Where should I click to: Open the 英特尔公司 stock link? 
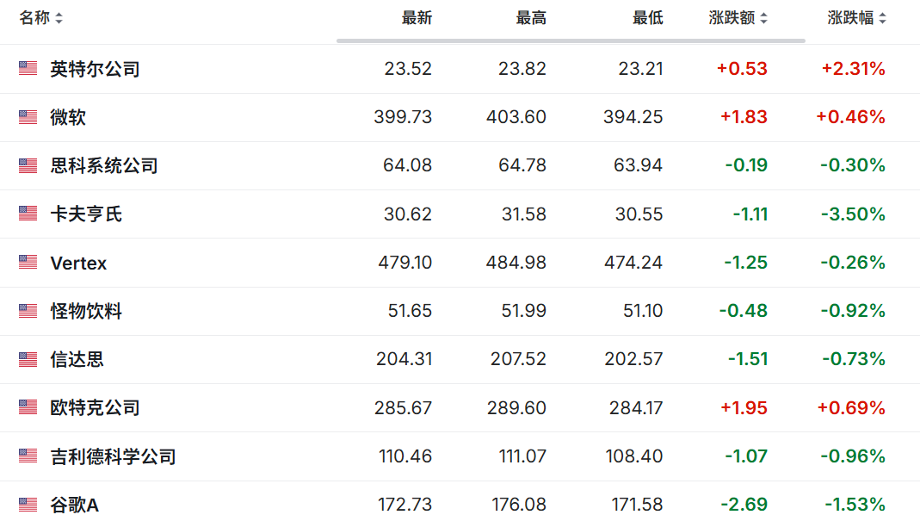[x=95, y=69]
